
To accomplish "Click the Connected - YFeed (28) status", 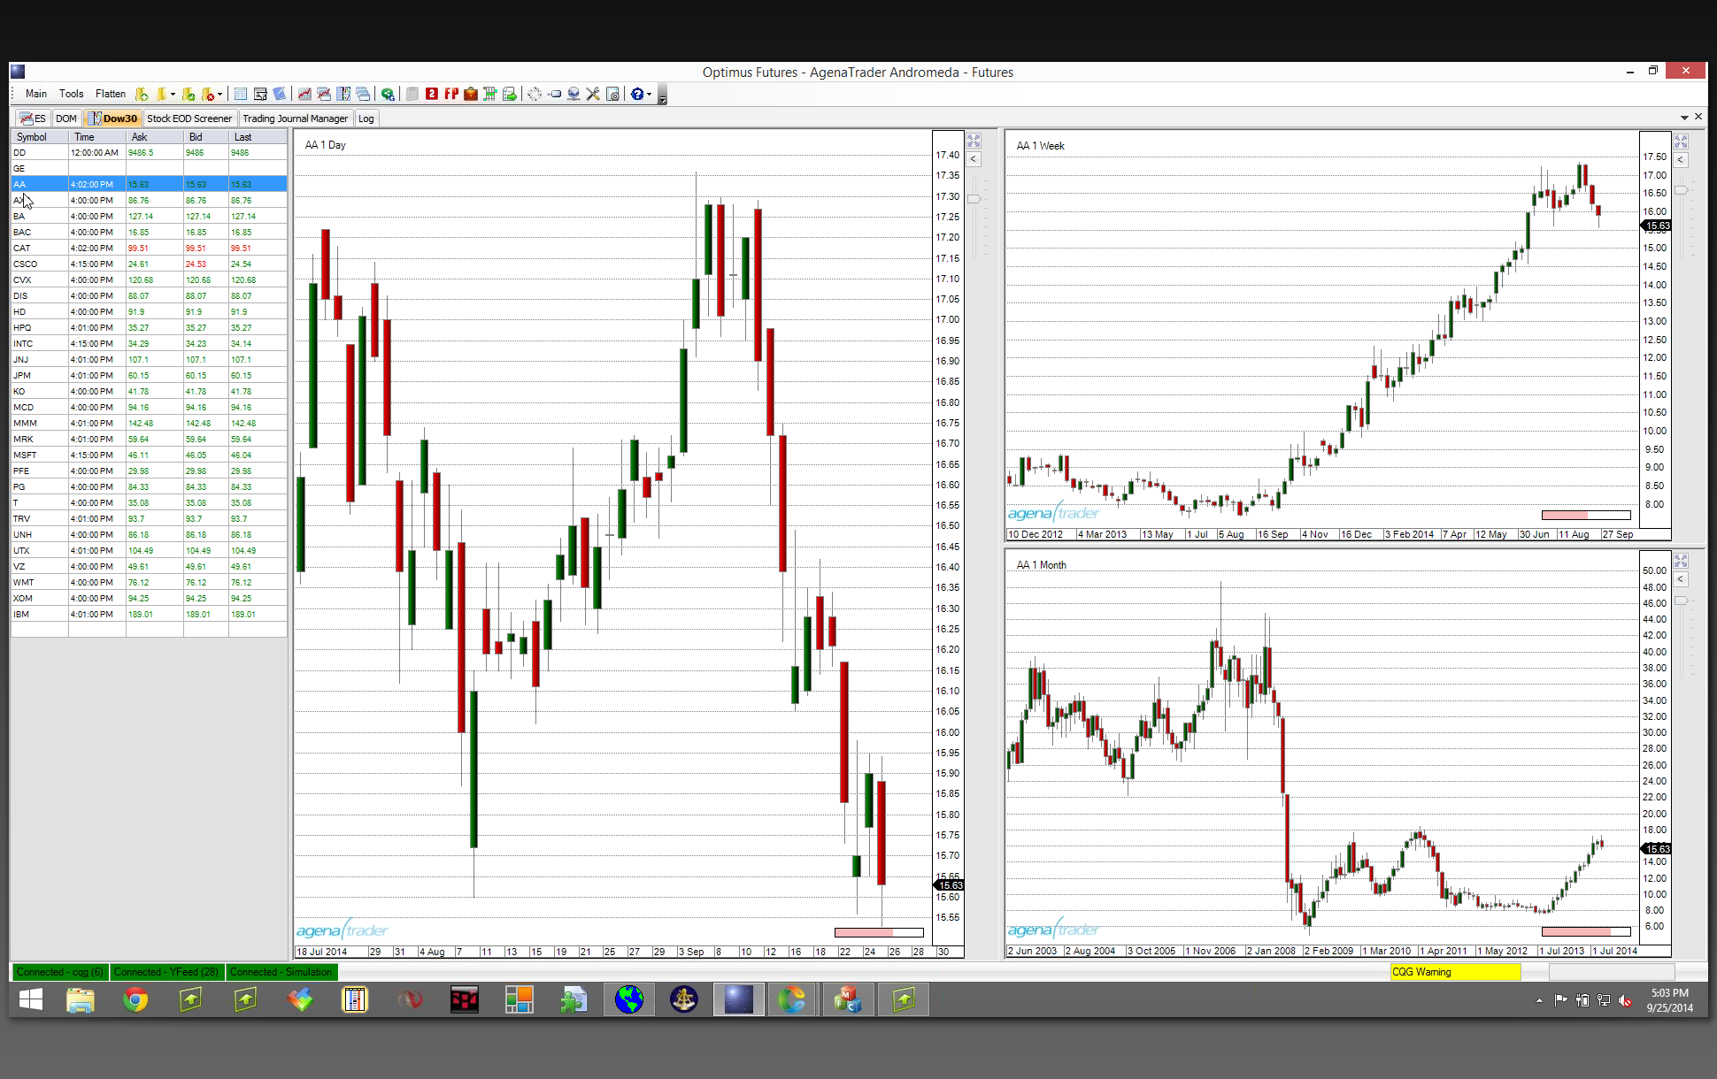I will point(166,972).
